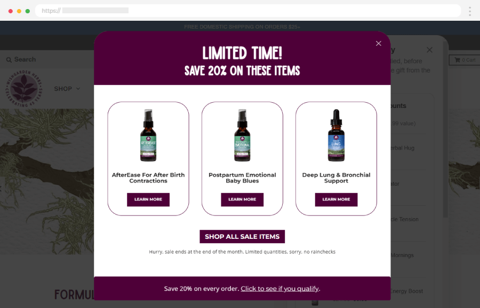Click the browser address bar

click(x=248, y=11)
